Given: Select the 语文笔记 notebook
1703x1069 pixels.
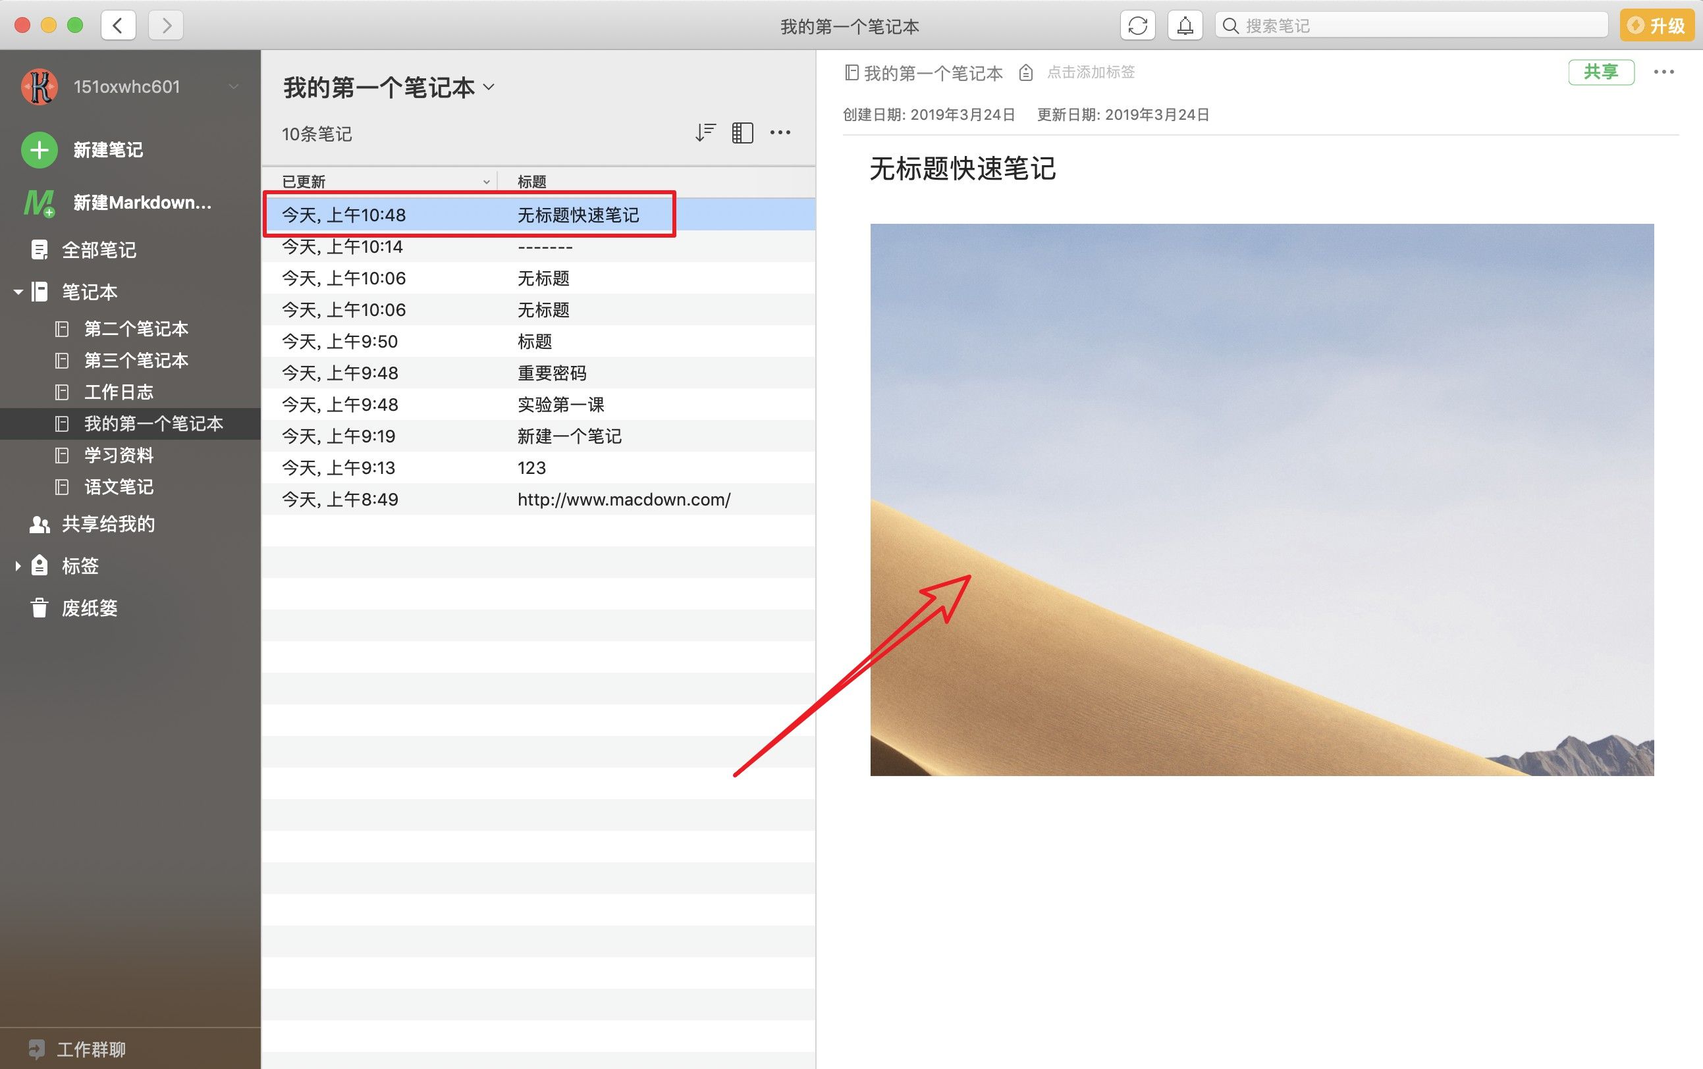Looking at the screenshot, I should tap(130, 486).
